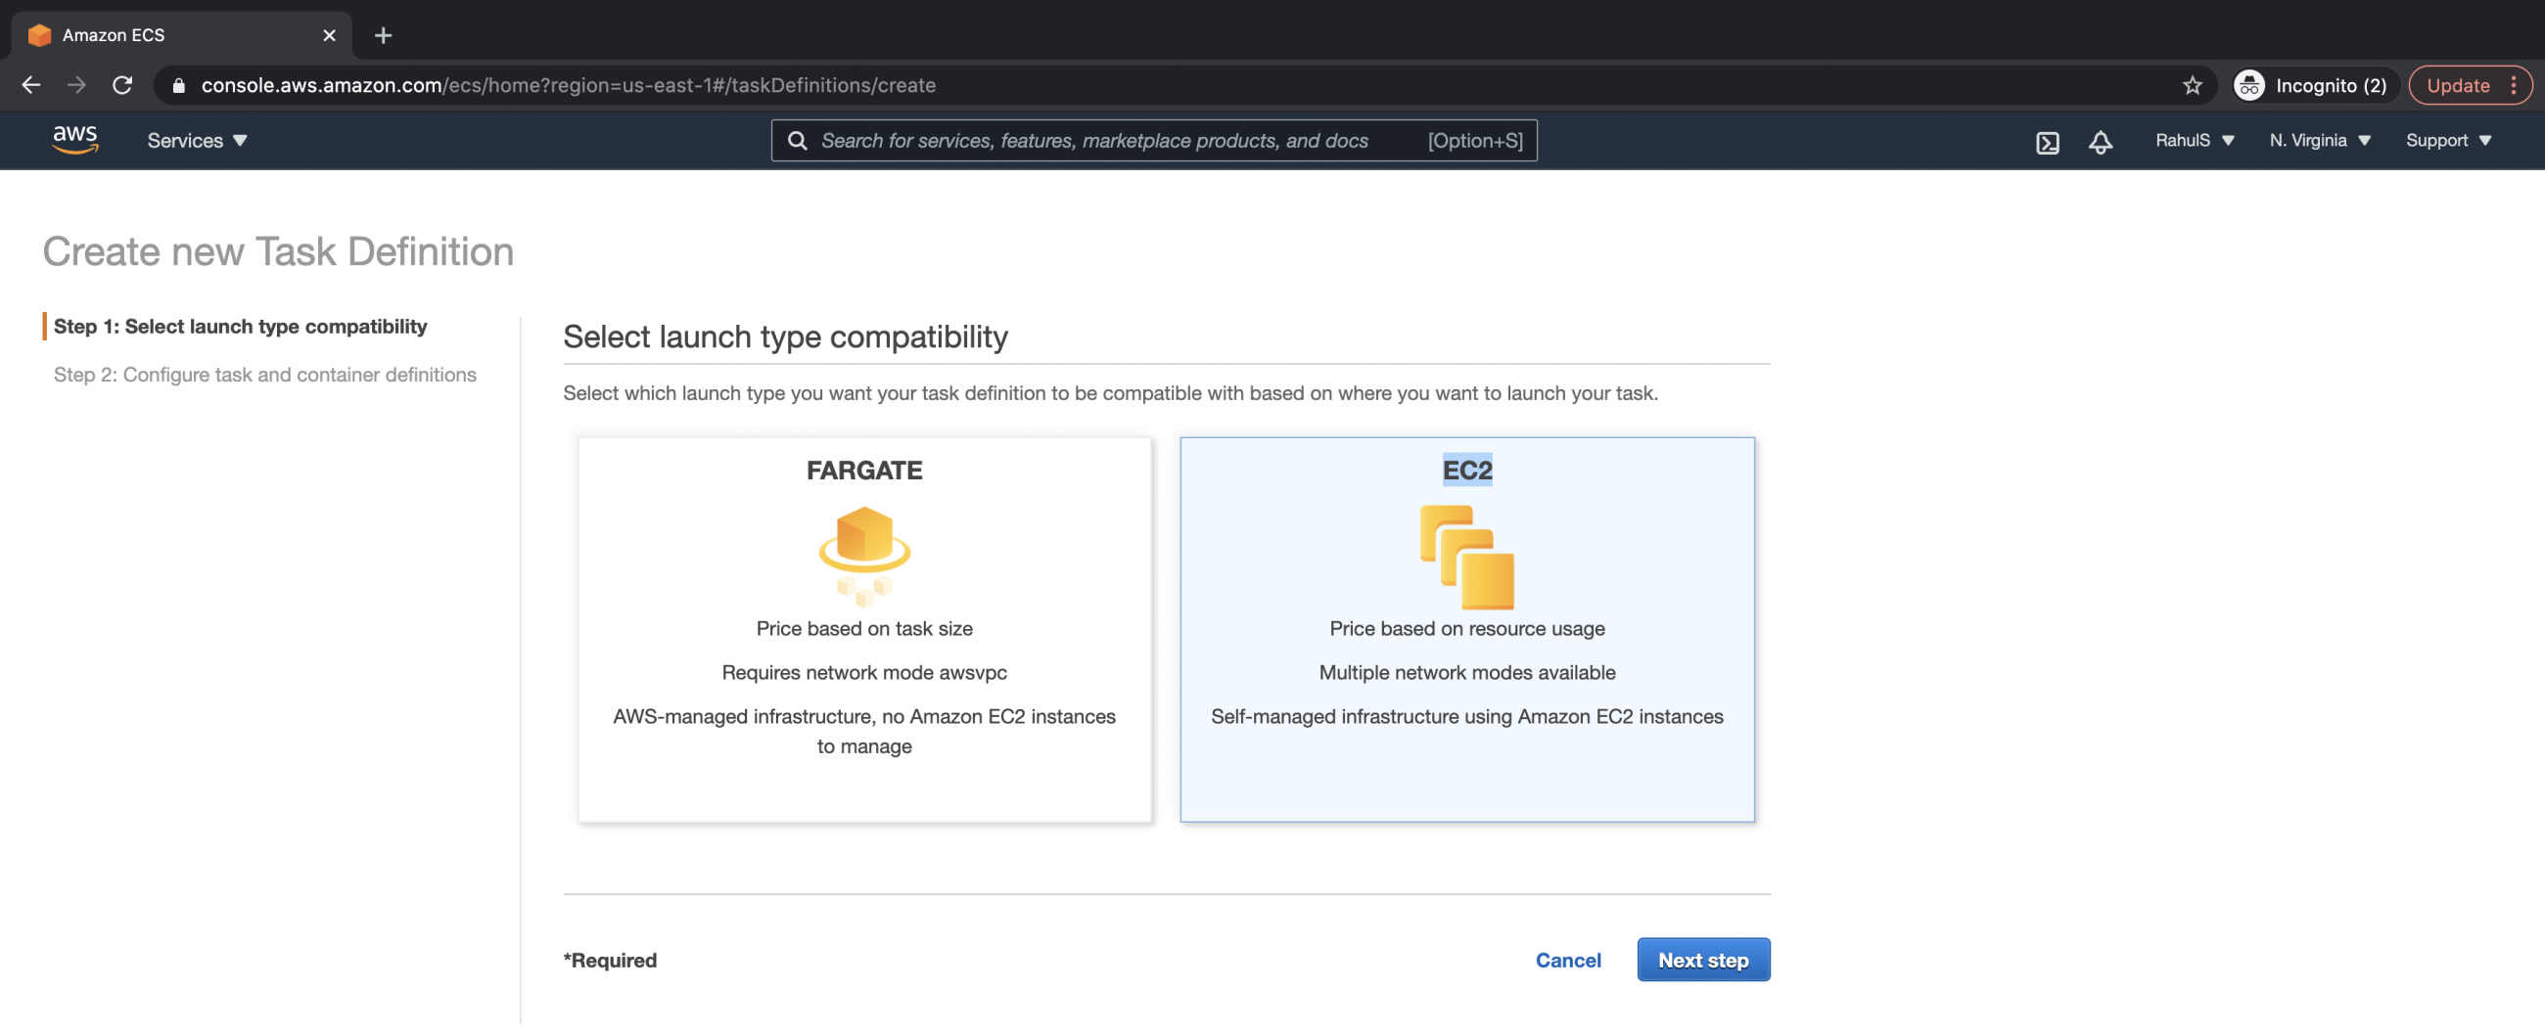Deselect the highlighted EC2 compatibility option

(x=1467, y=629)
